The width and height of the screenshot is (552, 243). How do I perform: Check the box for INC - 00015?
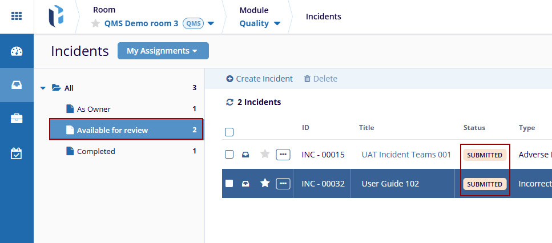pos(229,154)
